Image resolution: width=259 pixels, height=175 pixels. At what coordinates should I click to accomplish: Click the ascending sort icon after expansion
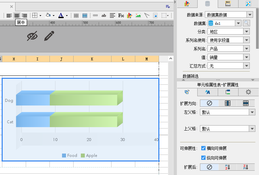227,167
